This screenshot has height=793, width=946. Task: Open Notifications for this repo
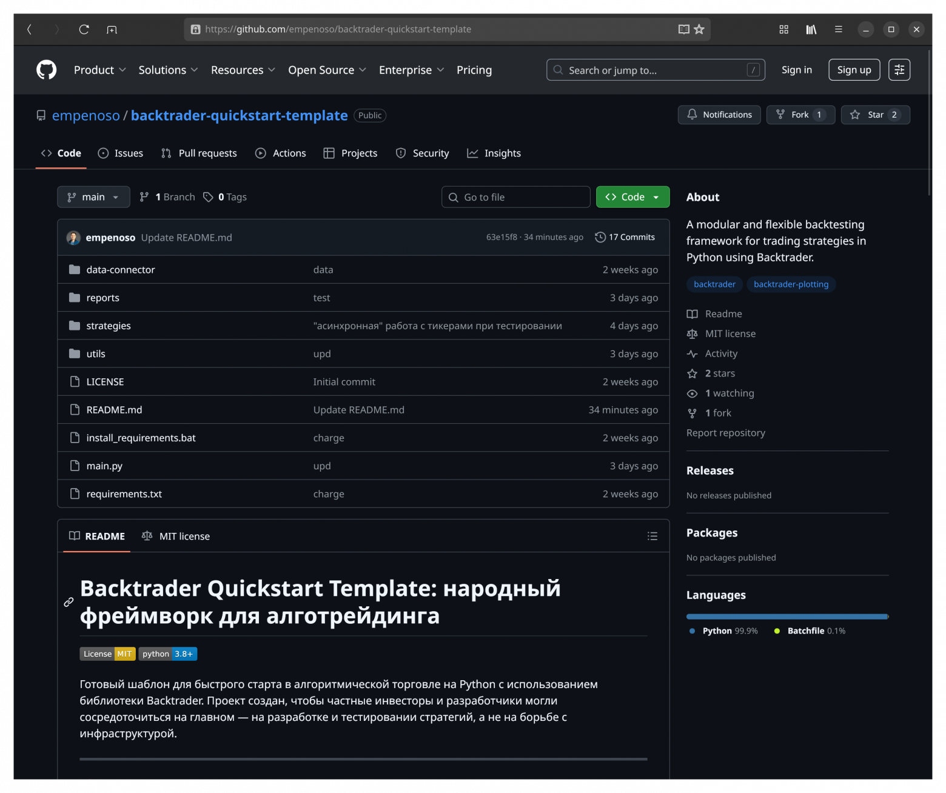point(719,115)
